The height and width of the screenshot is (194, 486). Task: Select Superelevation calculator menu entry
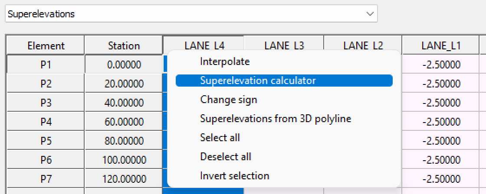258,81
